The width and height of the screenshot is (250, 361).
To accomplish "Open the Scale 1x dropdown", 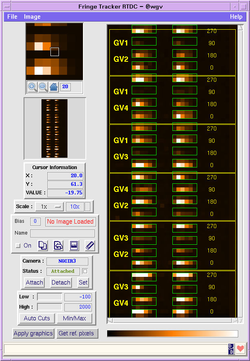I will pyautogui.click(x=50, y=207).
